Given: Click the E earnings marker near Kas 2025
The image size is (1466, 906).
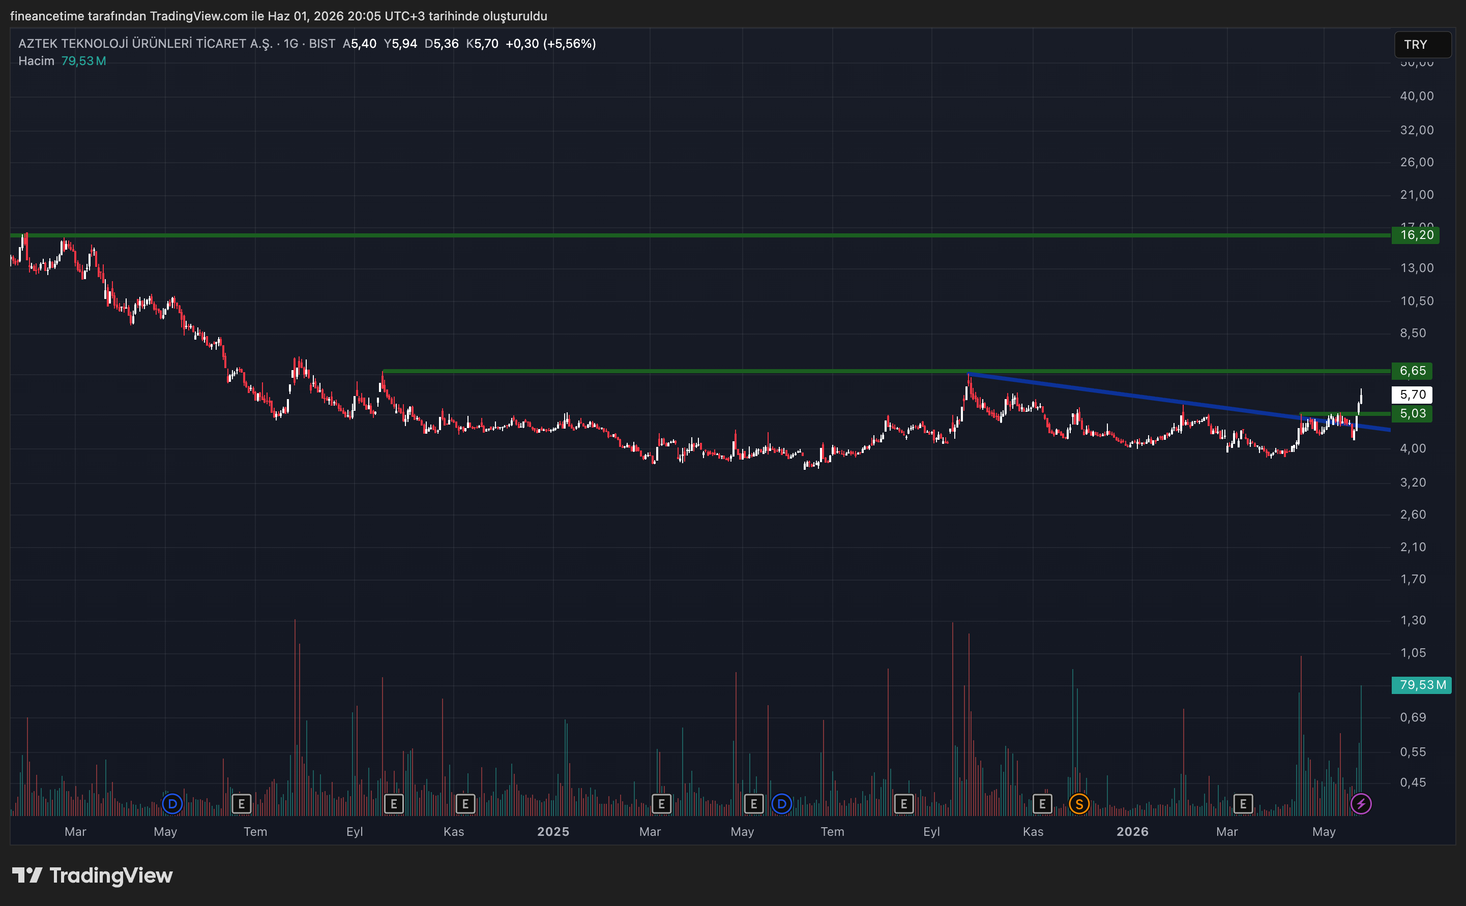Looking at the screenshot, I should tap(1042, 803).
